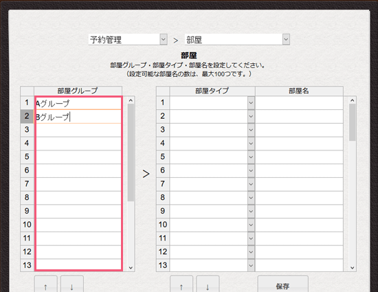Click the 保存 save button
The height and width of the screenshot is (292, 378).
click(x=282, y=284)
